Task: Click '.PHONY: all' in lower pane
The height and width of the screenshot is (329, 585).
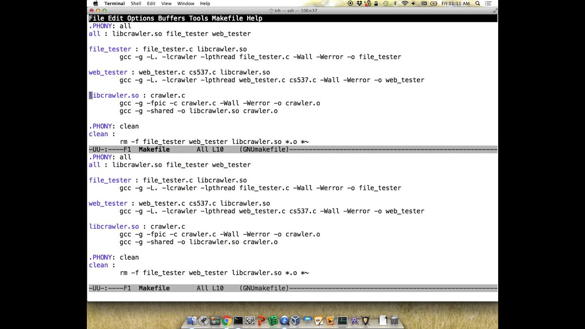Action: 110,157
